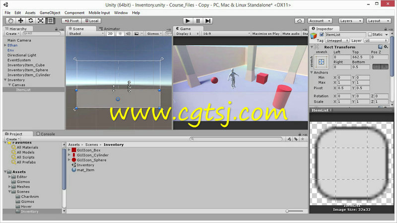This screenshot has height=223, width=397.
Task: Click the Project Create button
Action: tap(12, 139)
